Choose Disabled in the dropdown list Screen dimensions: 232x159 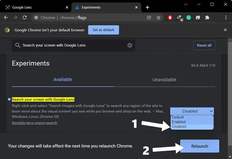(x=192, y=127)
